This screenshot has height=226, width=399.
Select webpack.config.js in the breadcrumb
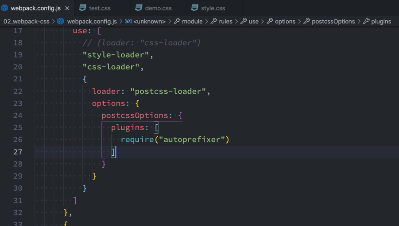tap(92, 21)
